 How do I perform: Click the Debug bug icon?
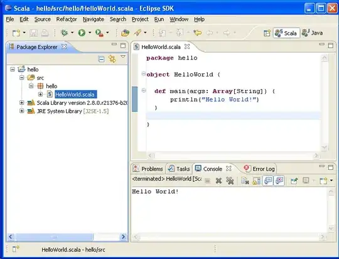(64, 33)
